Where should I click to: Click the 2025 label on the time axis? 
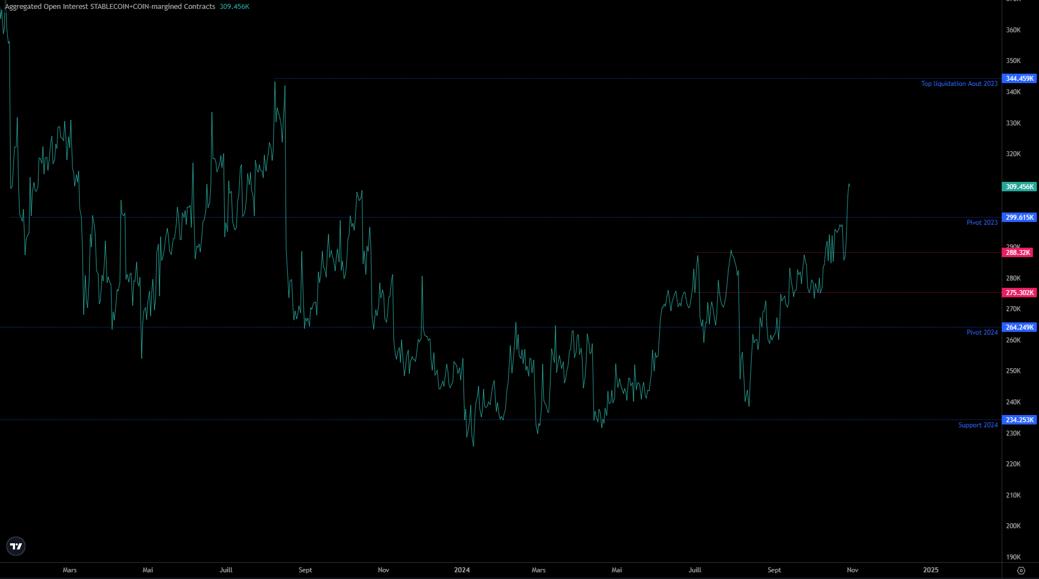(x=930, y=570)
